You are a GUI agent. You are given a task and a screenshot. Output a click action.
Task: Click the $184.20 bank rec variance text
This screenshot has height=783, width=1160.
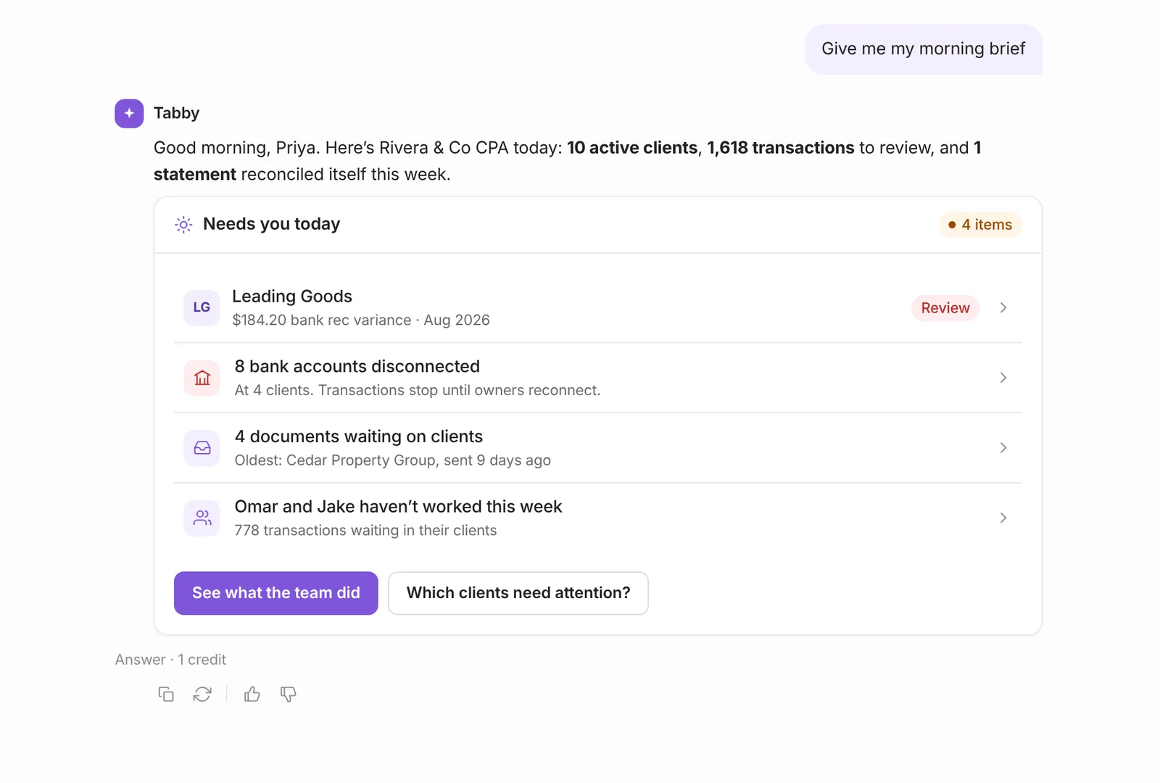[361, 320]
